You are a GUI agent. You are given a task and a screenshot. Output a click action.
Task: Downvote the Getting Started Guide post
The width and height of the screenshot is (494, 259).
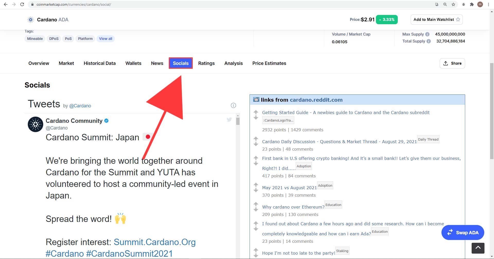click(256, 118)
